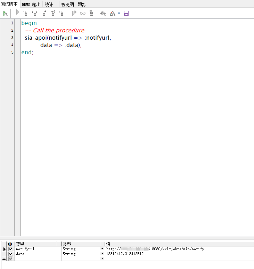Open the DBMS 输出 tab
The image size is (254, 269).
pos(31,5)
